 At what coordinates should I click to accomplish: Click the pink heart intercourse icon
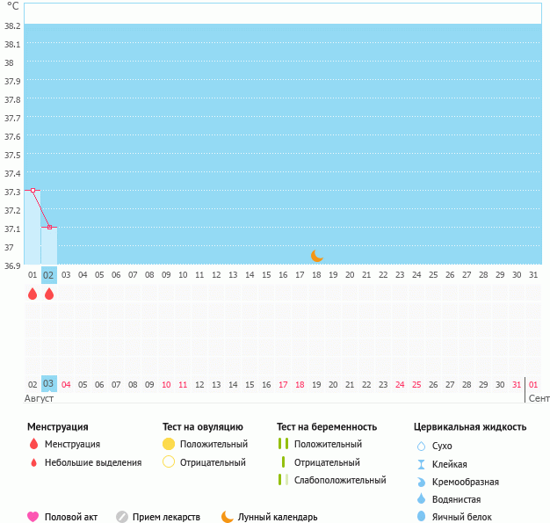pos(33,517)
